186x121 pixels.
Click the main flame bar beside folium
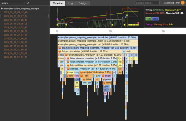click(131, 51)
